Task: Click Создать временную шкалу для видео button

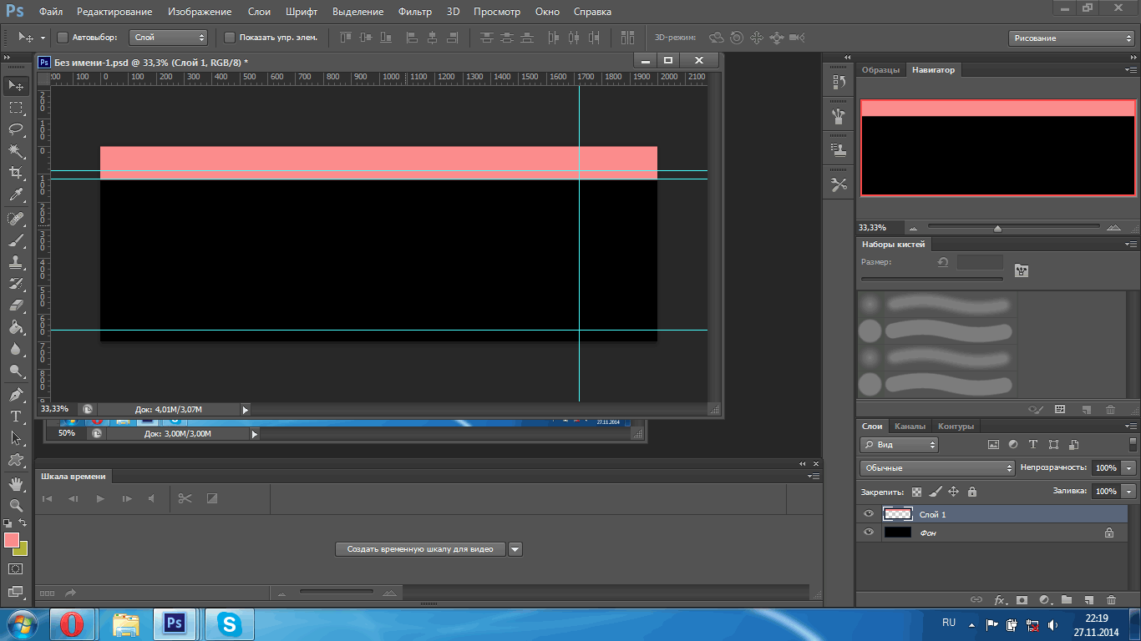Action: click(421, 549)
